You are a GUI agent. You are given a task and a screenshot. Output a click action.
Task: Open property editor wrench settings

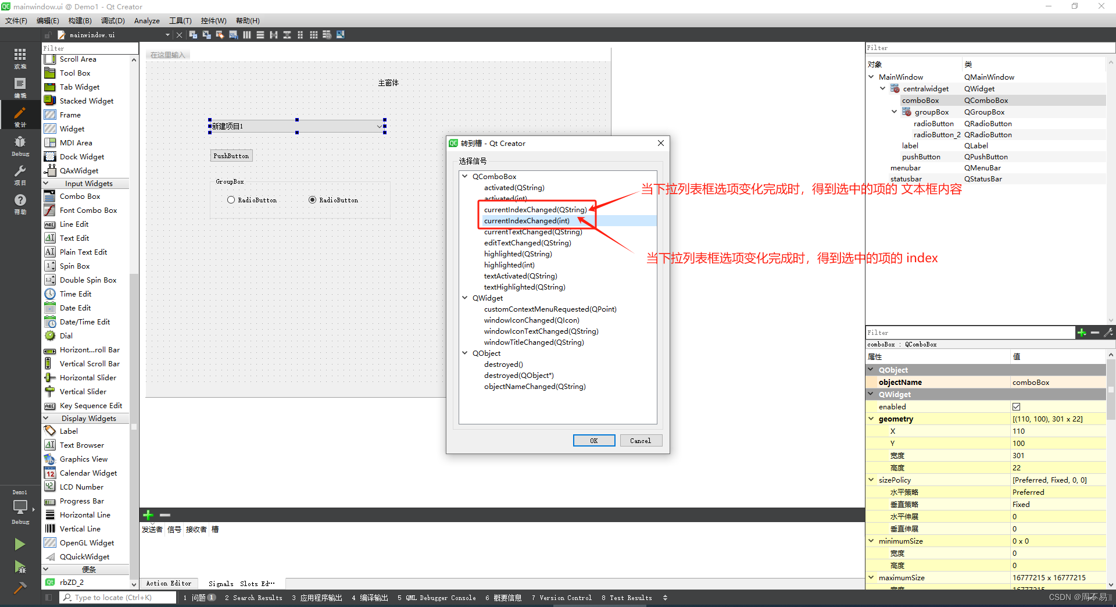coord(1108,333)
